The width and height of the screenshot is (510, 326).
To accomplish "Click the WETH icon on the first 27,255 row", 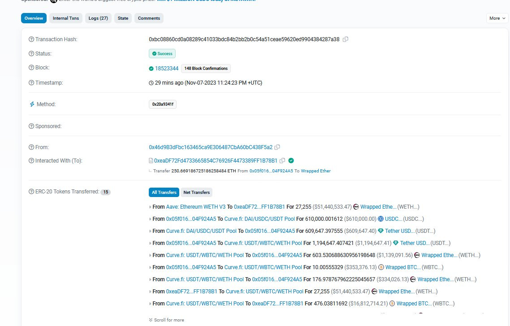I will pyautogui.click(x=356, y=207).
